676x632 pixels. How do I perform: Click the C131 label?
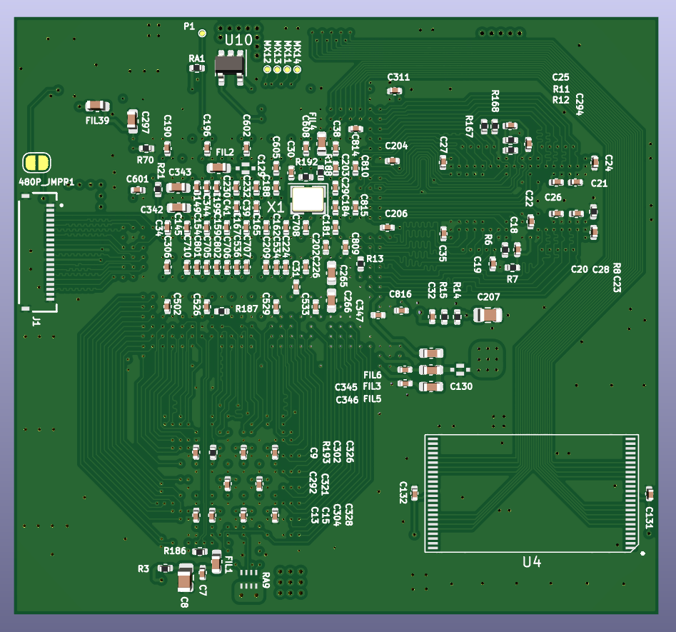650,518
